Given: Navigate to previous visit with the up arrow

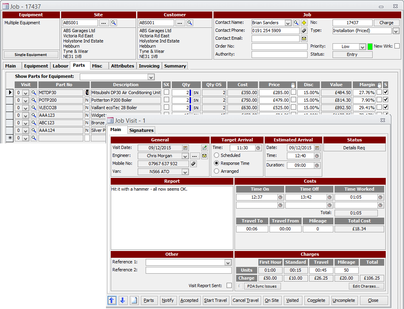Looking at the screenshot, I should [x=112, y=300].
